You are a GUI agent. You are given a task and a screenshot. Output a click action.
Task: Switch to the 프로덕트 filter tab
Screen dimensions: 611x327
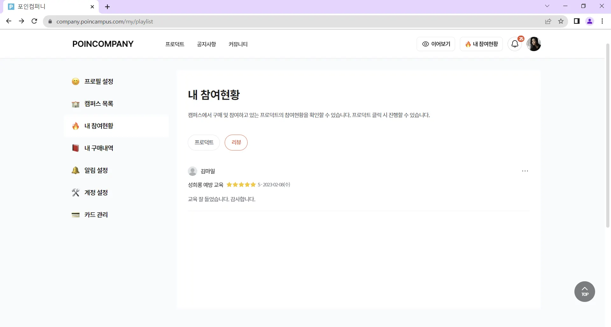click(x=204, y=143)
